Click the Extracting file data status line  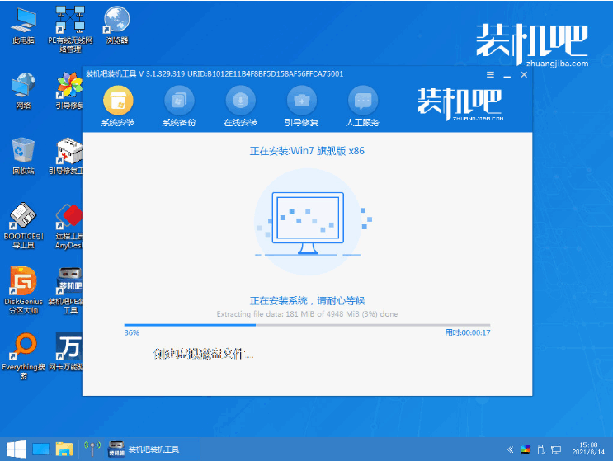tap(307, 313)
